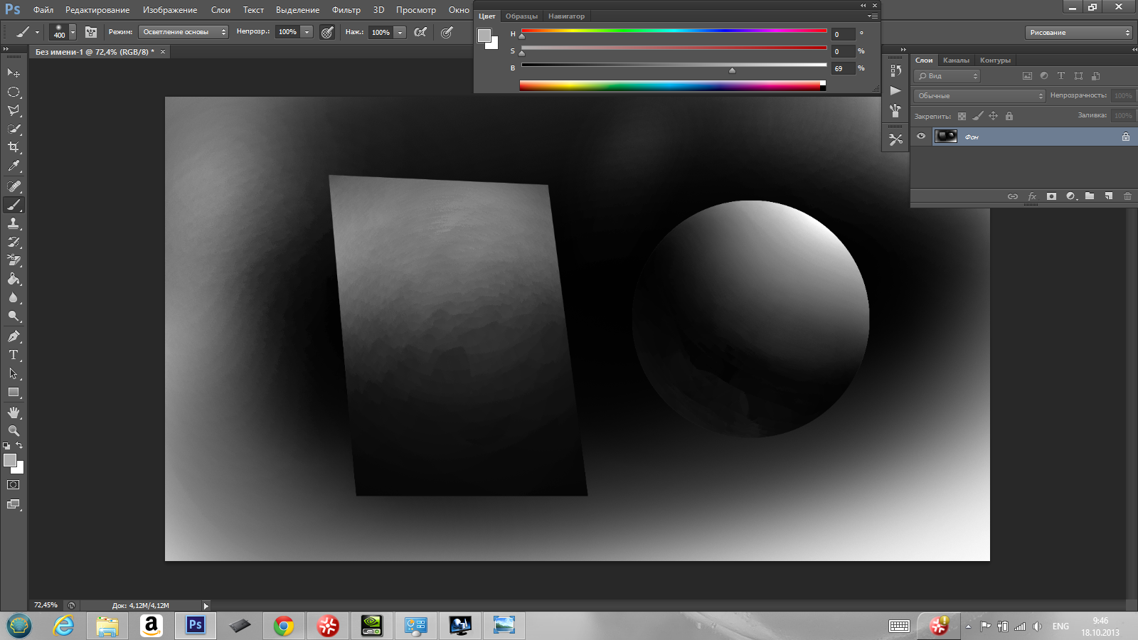Image resolution: width=1138 pixels, height=640 pixels.
Task: Select the Polygonal Lasso tool
Action: (14, 110)
